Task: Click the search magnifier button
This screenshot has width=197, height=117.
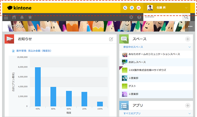Action: [186, 17]
